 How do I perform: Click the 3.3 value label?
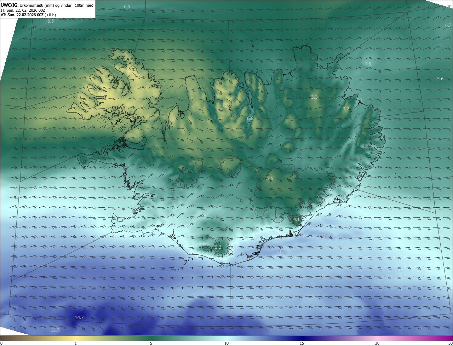(314, 97)
